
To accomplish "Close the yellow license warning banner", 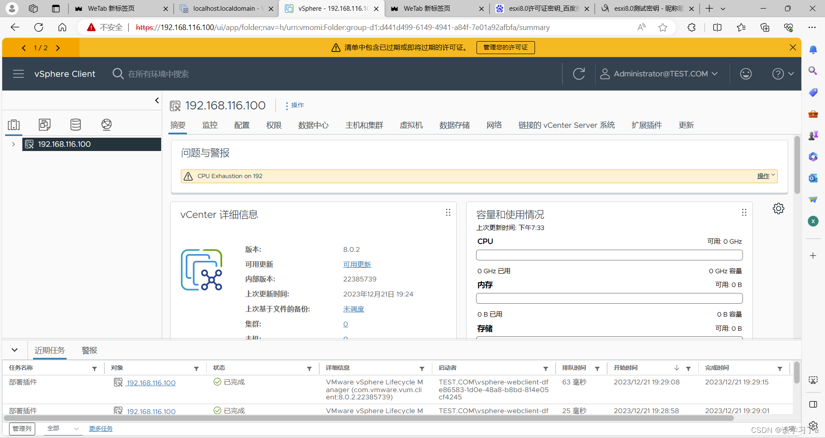I will [x=793, y=48].
